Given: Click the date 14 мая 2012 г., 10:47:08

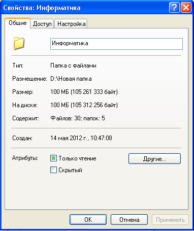Looking at the screenshot, I should pyautogui.click(x=81, y=138).
